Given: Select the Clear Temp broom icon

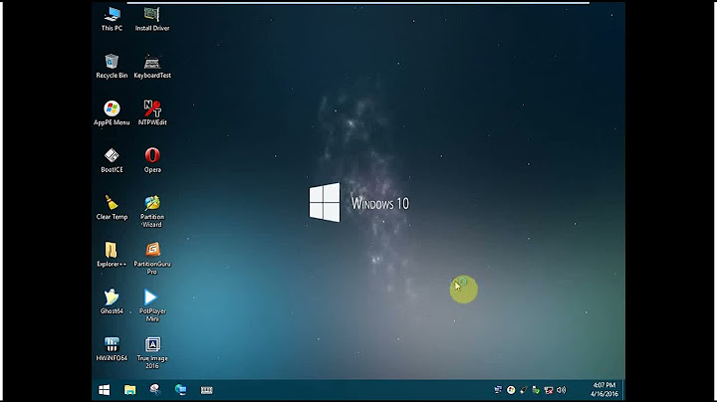Looking at the screenshot, I should tap(112, 207).
